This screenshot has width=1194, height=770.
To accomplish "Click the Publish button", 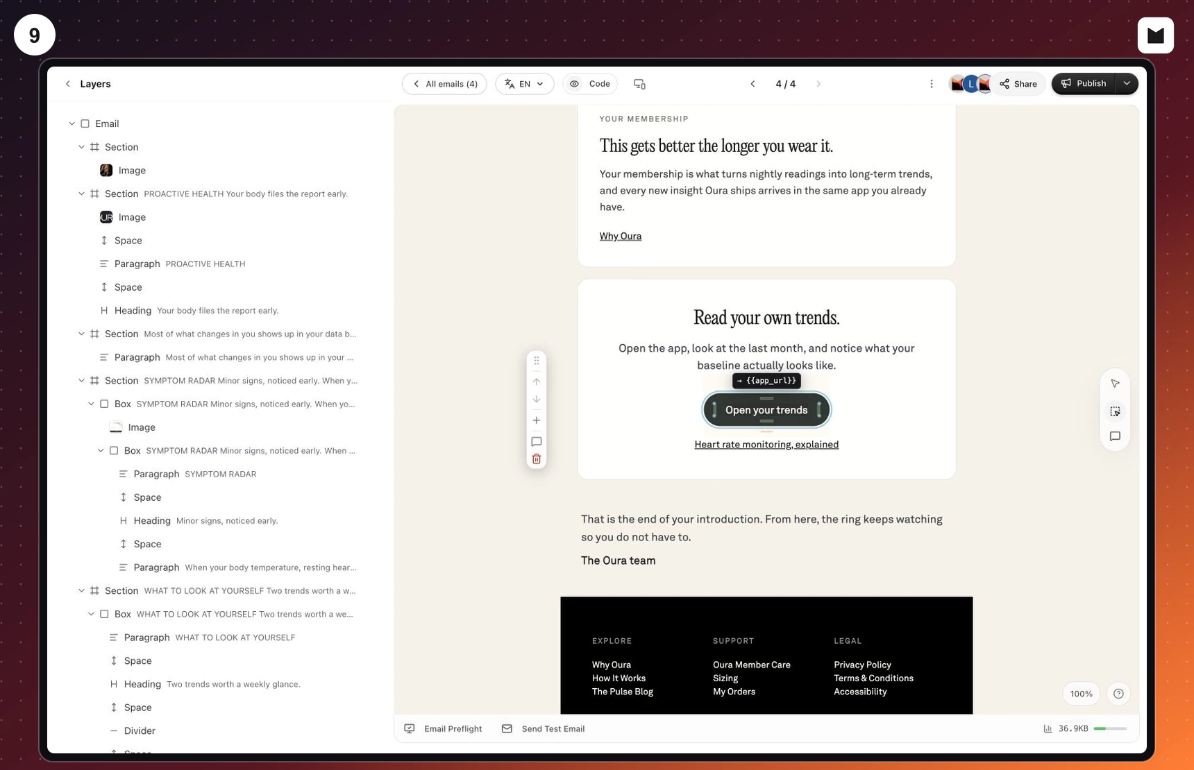I will click(x=1084, y=84).
